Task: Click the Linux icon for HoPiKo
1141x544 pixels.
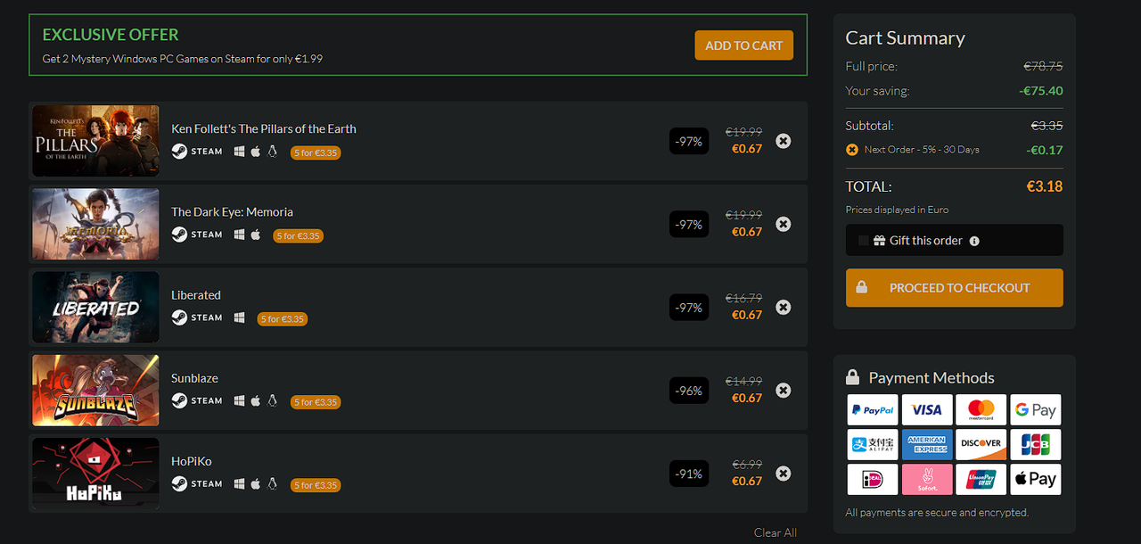Action: [273, 483]
